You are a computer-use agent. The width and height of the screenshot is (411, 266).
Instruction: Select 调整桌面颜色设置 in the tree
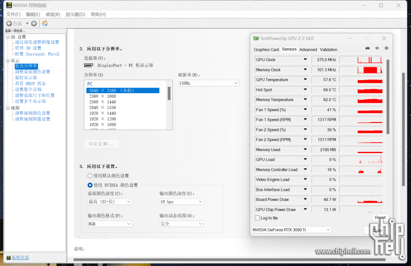click(32, 72)
